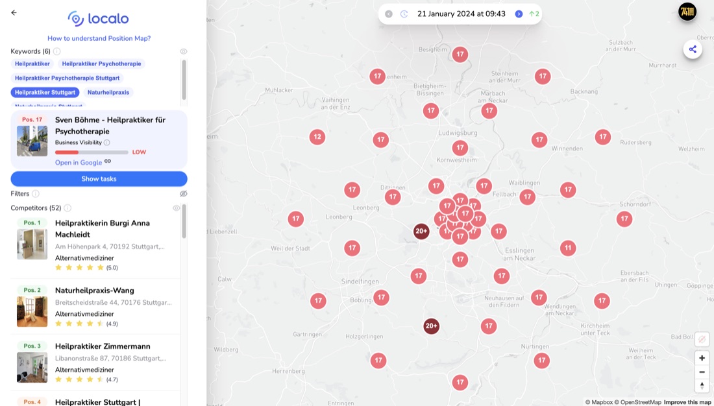Click the keywords list scrollbar
The image size is (714, 406).
point(184,80)
